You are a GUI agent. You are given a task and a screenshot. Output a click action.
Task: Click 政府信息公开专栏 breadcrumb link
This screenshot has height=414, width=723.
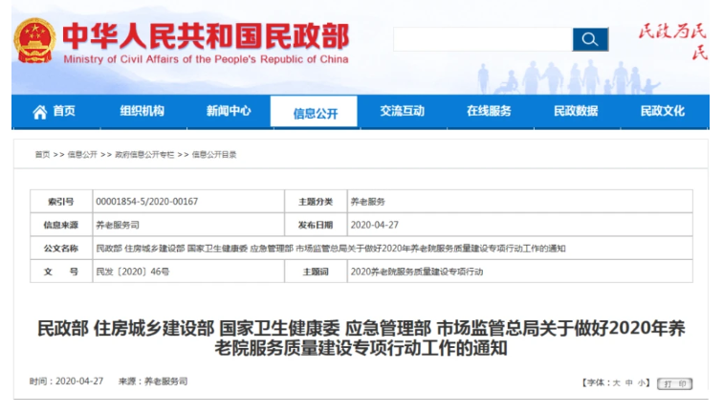[x=144, y=155]
